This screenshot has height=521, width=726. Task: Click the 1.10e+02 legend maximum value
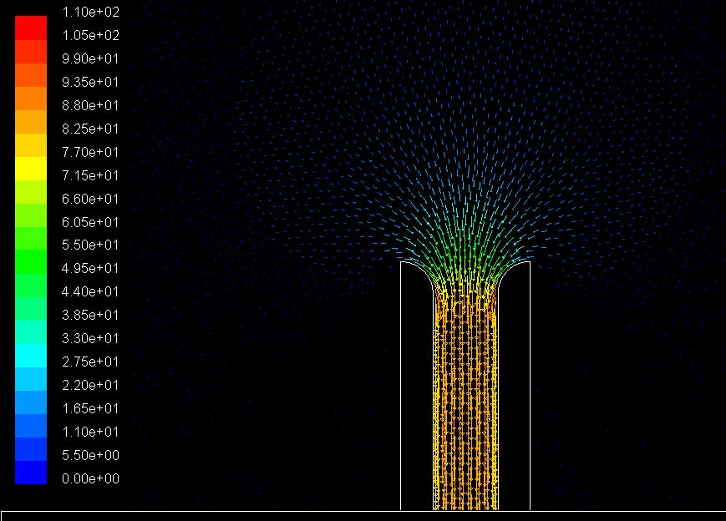(91, 12)
